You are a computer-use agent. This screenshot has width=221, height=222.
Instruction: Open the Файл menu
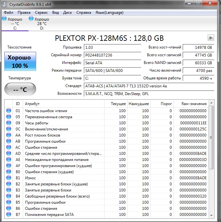point(8,13)
